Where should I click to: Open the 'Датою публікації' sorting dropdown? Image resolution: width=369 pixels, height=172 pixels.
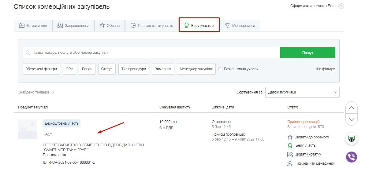pos(302,92)
